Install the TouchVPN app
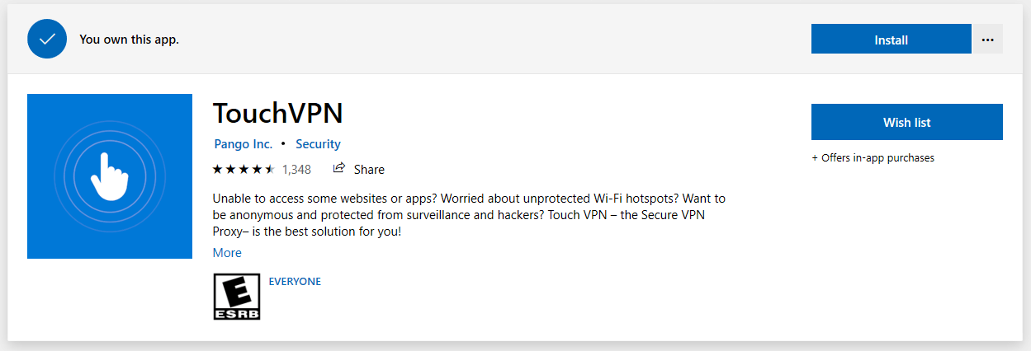 pyautogui.click(x=891, y=39)
